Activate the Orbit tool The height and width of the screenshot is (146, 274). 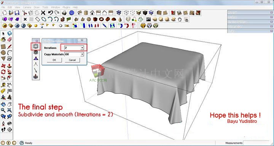coord(3,104)
